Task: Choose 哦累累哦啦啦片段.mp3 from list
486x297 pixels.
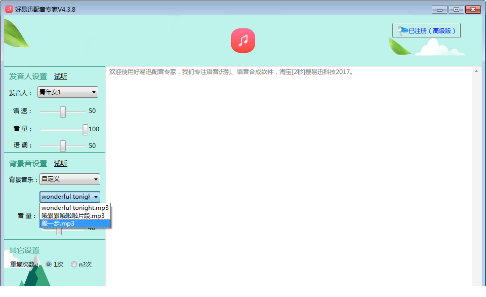Action: click(x=75, y=215)
